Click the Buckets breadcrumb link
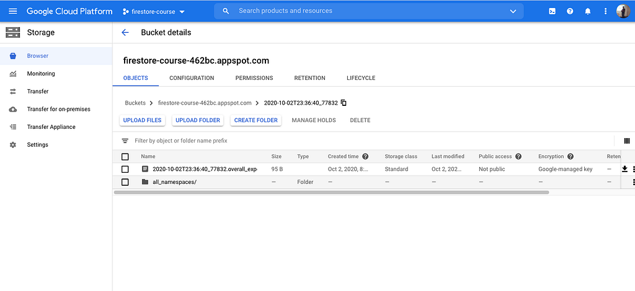 [135, 103]
